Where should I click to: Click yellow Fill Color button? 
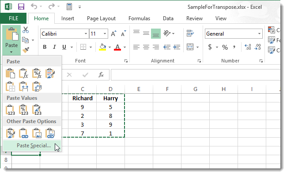point(103,47)
